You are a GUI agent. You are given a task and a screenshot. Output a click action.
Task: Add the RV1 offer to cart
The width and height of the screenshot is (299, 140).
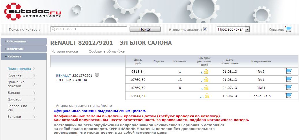point(288,79)
